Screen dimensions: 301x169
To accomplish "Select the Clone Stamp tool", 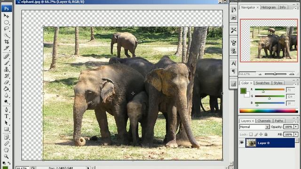I will [x=6, y=69].
